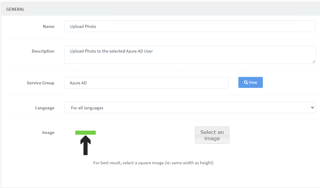Click the Select an image button
The height and width of the screenshot is (188, 320).
click(x=212, y=135)
